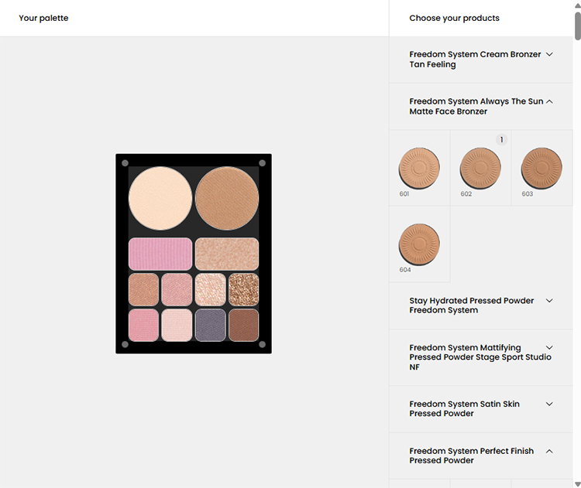This screenshot has width=581, height=488.
Task: Select the sparkly champagne eyeshadow pan
Action: point(210,289)
